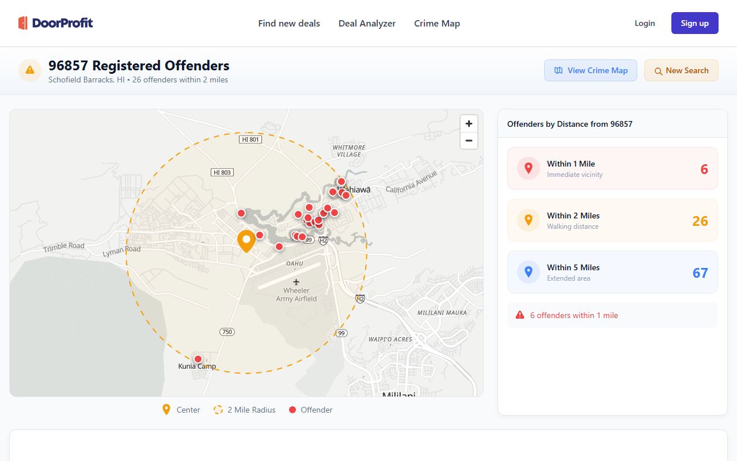Click the blue pin icon for Within 5 Miles
The height and width of the screenshot is (461, 737).
click(529, 272)
